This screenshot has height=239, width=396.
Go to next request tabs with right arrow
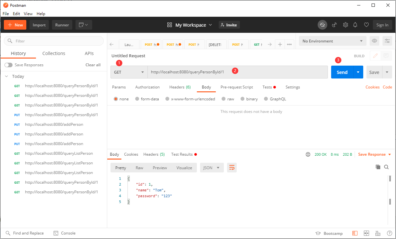click(270, 44)
